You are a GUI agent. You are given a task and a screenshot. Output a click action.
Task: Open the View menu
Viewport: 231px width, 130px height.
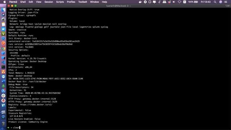[39, 2]
